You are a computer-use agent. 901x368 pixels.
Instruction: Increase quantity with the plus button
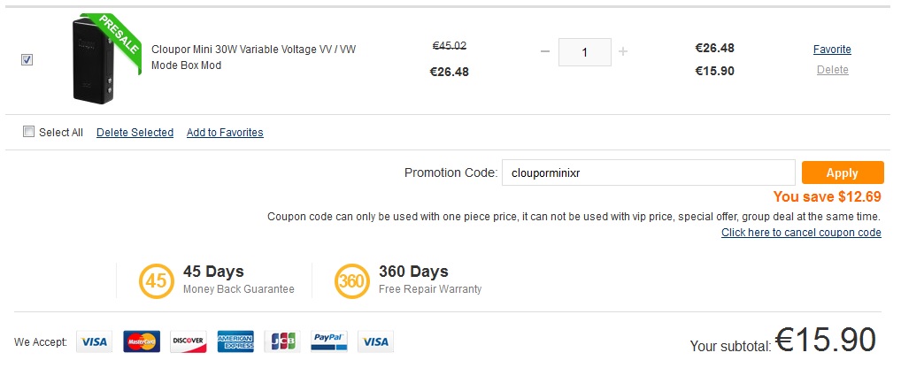tap(623, 51)
